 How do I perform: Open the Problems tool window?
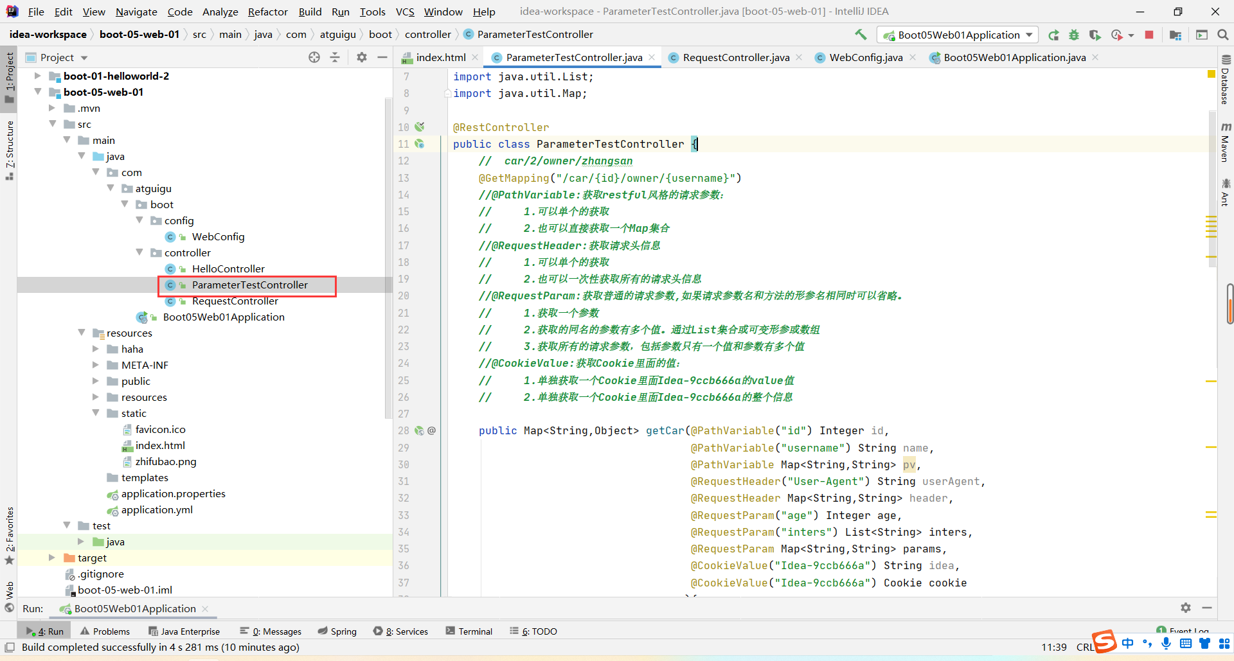click(x=105, y=631)
